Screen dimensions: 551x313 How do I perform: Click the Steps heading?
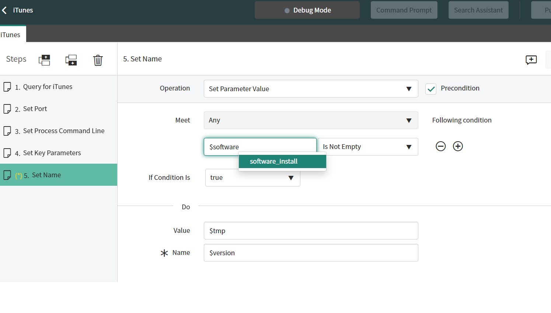click(x=16, y=59)
